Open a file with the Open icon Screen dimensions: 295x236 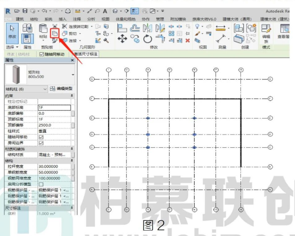[x=17, y=11]
